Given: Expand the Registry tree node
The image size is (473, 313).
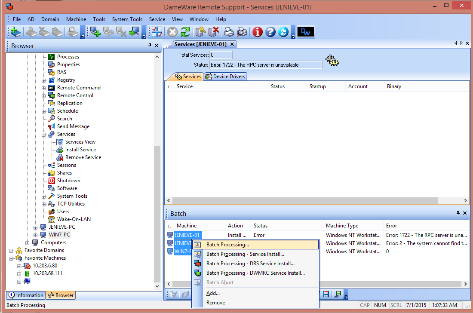Looking at the screenshot, I should pyautogui.click(x=44, y=80).
